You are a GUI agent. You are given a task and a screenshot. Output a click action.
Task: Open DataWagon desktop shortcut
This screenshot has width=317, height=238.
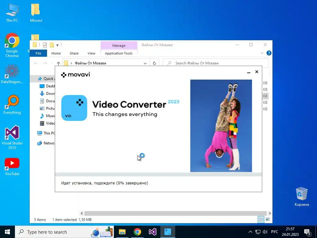click(12, 74)
